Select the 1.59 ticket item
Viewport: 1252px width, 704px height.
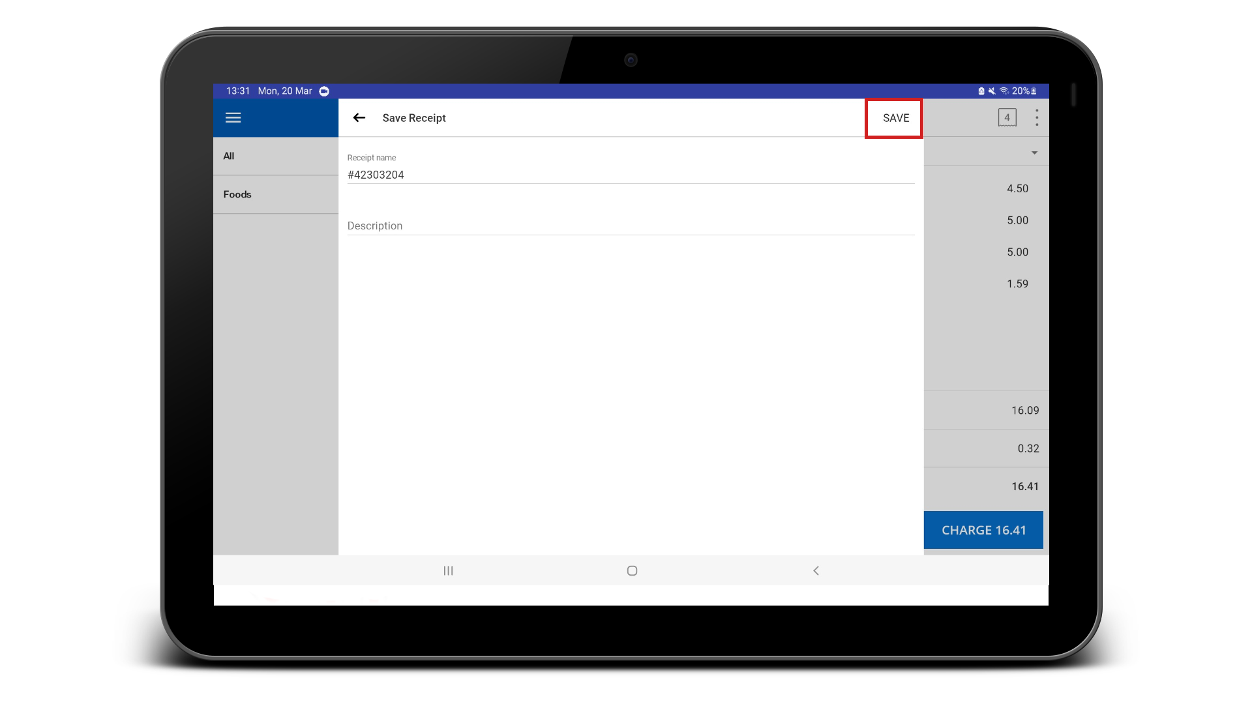point(986,284)
